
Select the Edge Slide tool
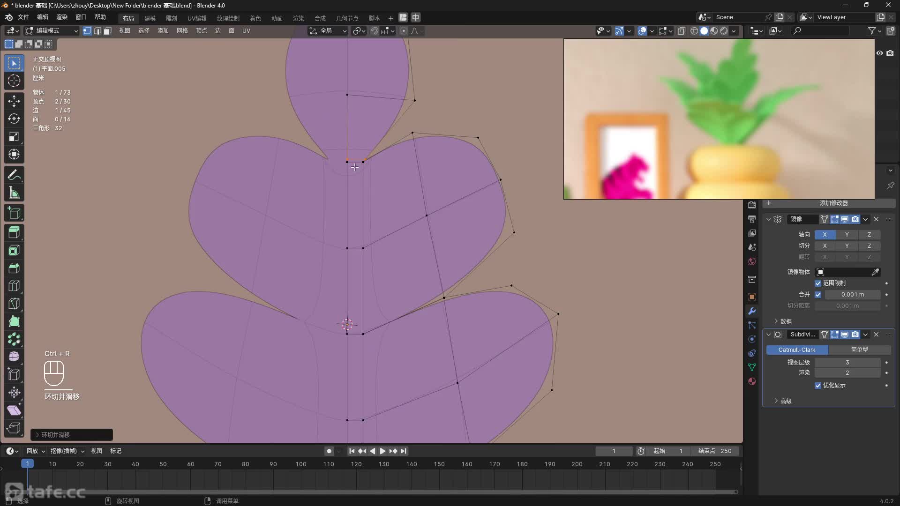click(x=14, y=375)
